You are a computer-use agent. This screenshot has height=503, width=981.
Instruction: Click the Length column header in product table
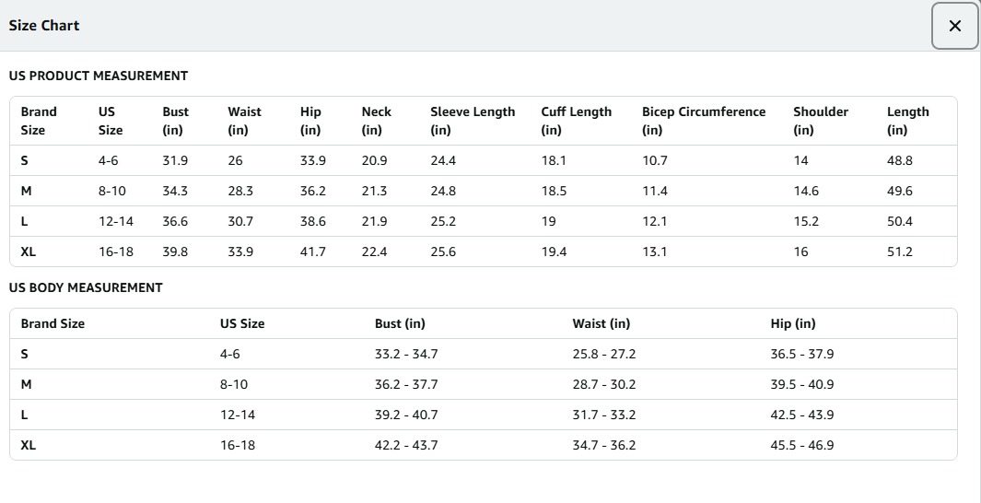(x=907, y=121)
